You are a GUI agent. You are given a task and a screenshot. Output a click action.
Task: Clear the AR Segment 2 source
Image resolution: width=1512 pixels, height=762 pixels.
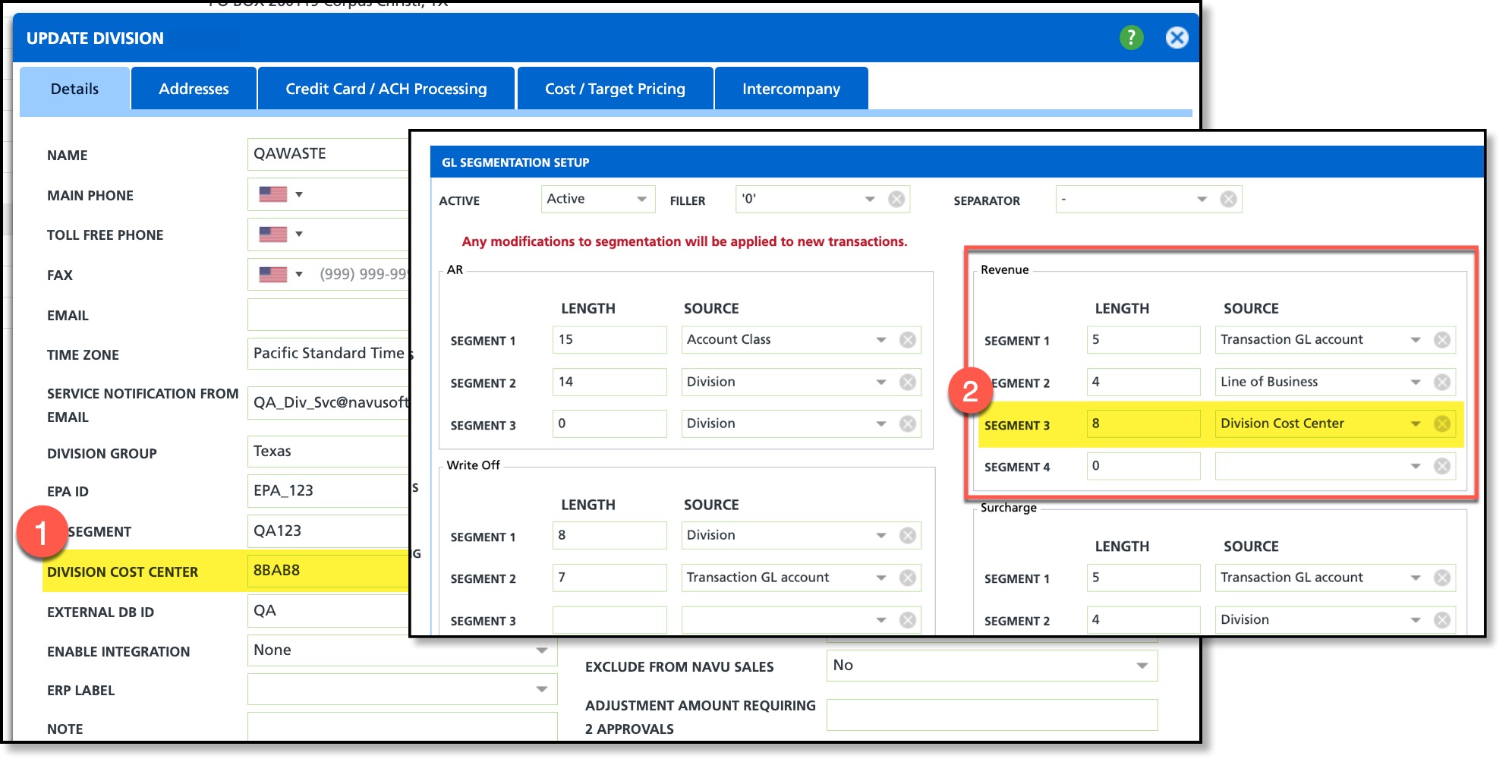(907, 382)
